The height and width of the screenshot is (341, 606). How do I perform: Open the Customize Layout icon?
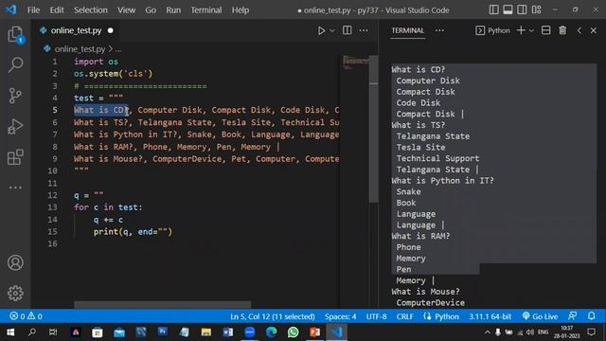pyautogui.click(x=537, y=9)
